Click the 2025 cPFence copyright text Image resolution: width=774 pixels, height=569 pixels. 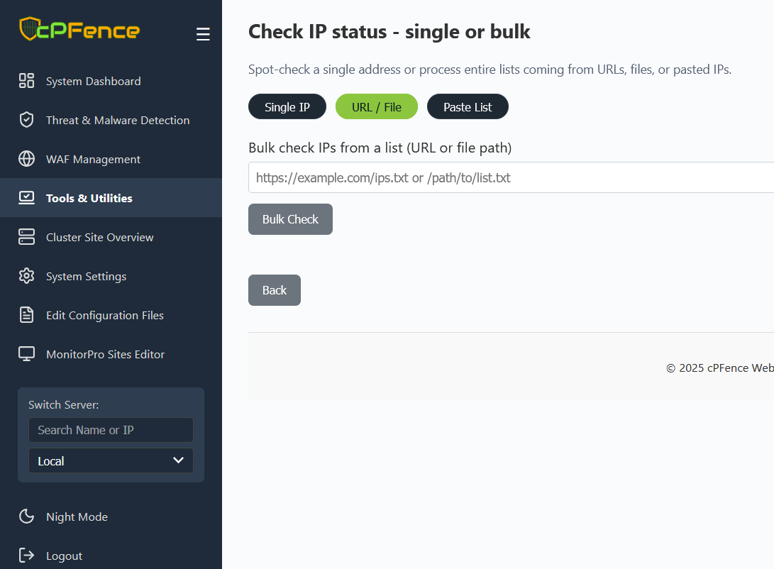point(720,368)
